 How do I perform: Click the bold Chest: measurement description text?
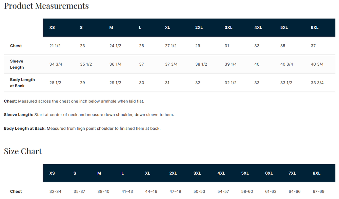coord(11,101)
